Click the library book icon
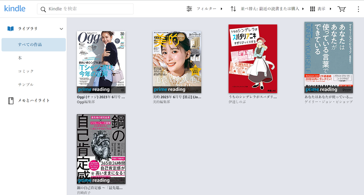 (11, 29)
